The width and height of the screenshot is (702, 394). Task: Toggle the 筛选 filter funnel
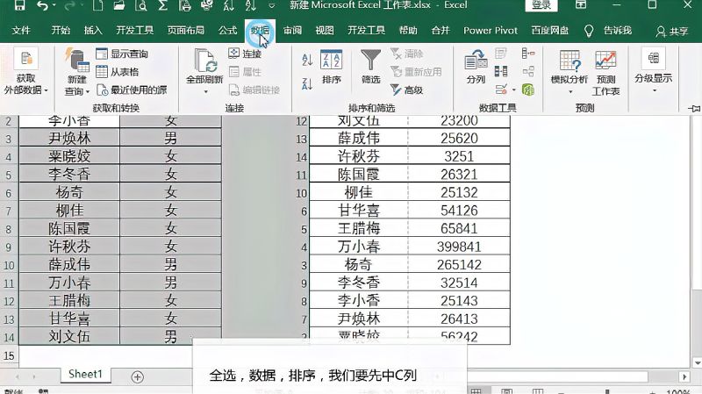pyautogui.click(x=371, y=68)
